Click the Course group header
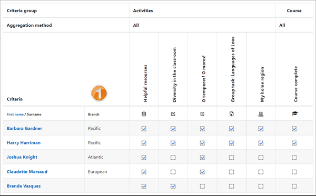316x196 pixels. coord(294,11)
